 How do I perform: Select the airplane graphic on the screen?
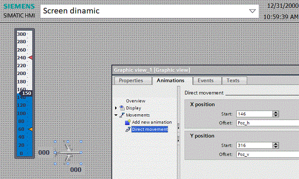click(x=68, y=152)
